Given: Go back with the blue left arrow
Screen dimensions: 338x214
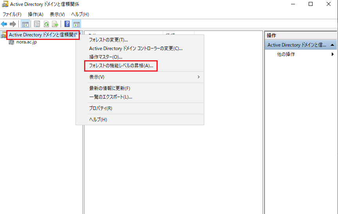Looking at the screenshot, I should click(4, 24).
